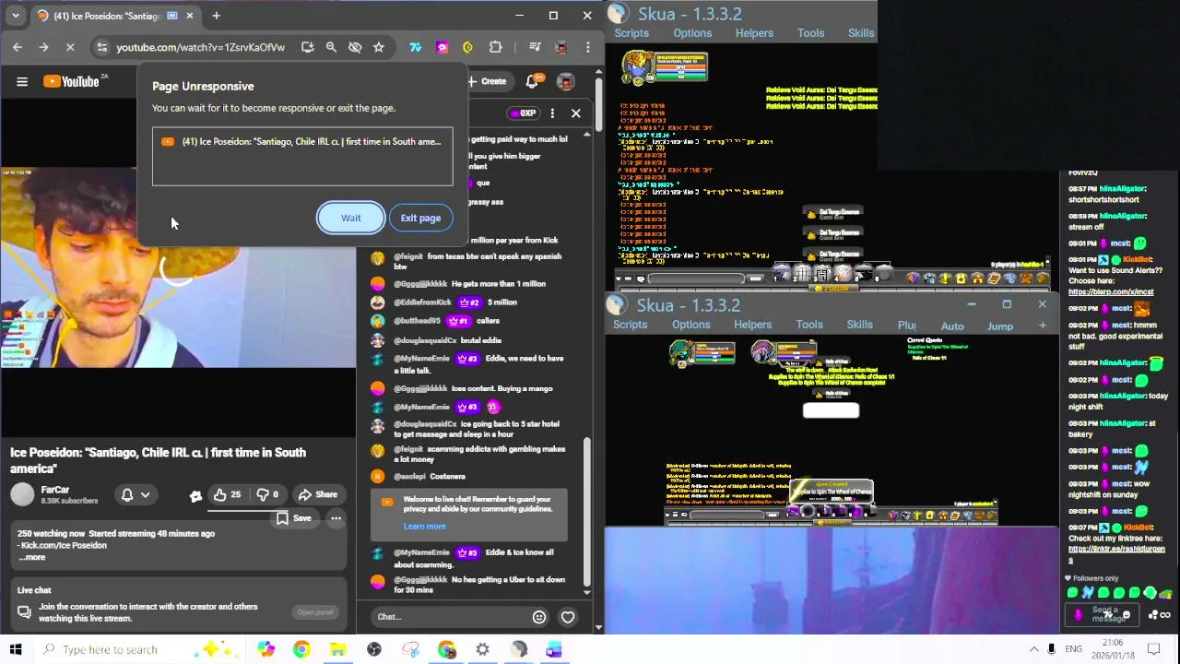Open Options menu in top Skua window
The image size is (1180, 664).
click(692, 33)
